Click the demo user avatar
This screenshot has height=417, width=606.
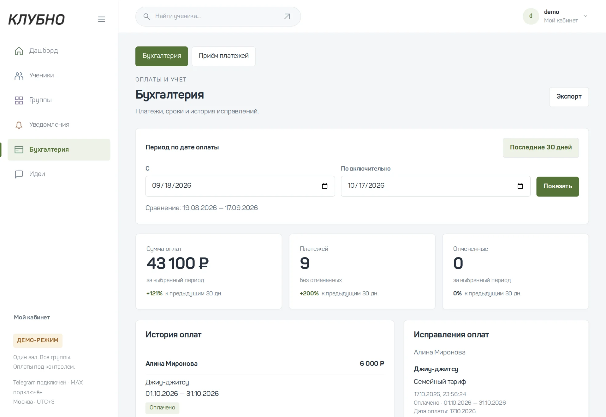pos(531,16)
